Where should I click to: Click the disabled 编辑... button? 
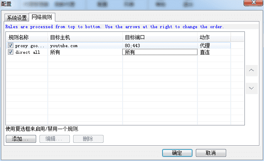point(54,139)
